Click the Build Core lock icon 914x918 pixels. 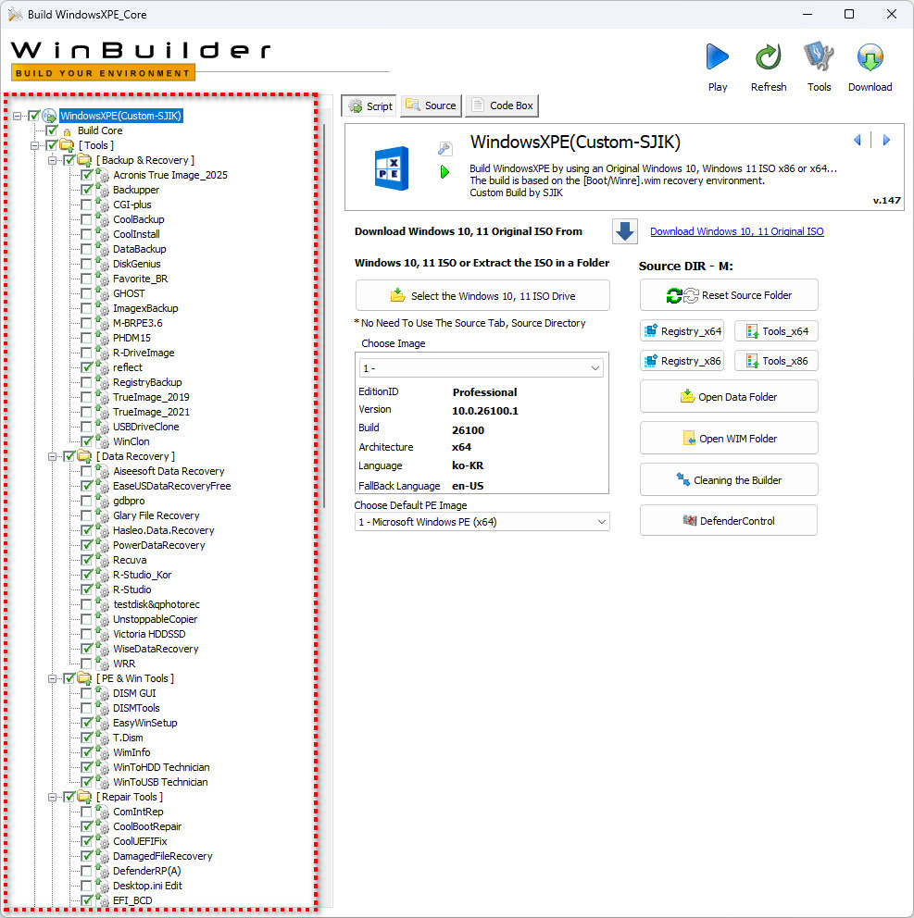click(67, 131)
